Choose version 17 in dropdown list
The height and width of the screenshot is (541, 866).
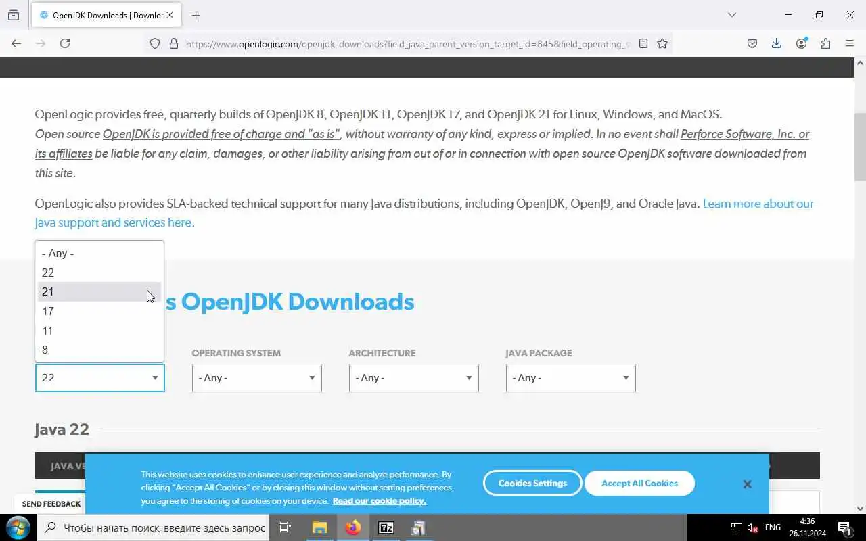click(99, 311)
